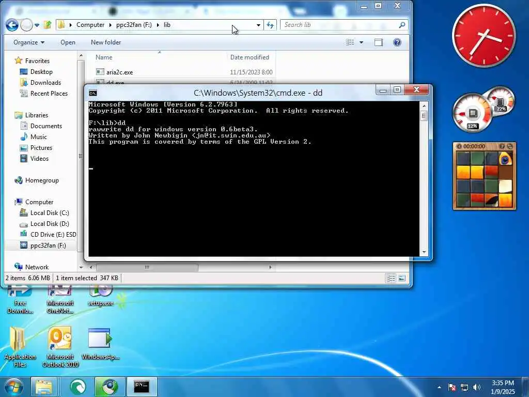Sort files by Name column header

point(103,57)
